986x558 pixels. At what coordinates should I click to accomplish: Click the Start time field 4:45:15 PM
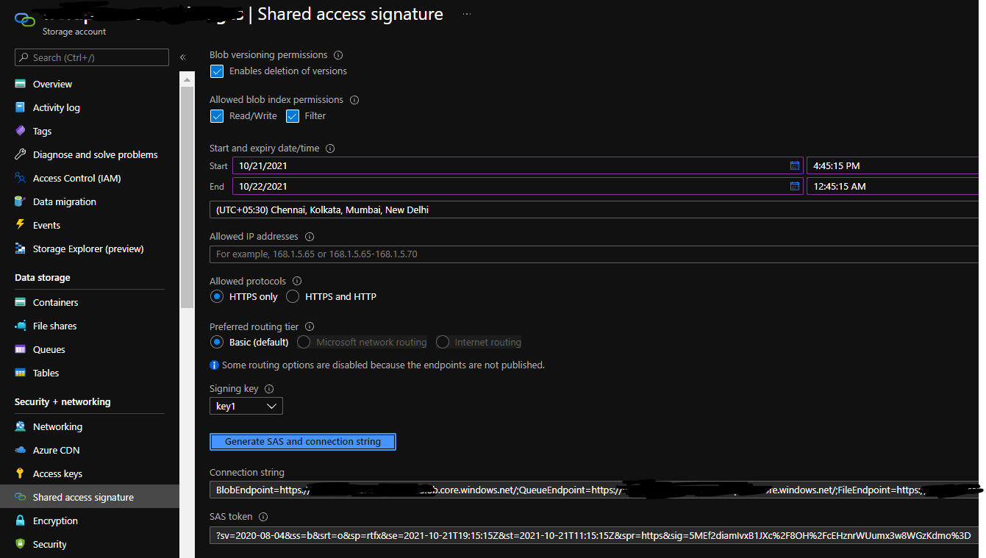pos(893,165)
